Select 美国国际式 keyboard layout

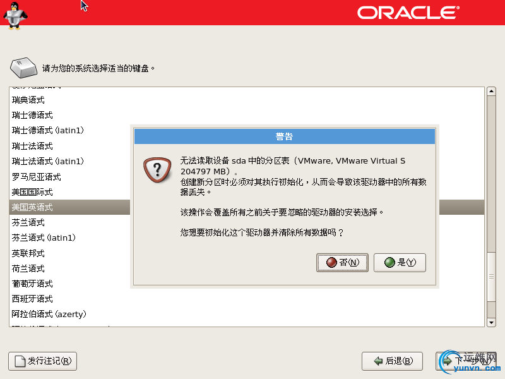click(70, 192)
